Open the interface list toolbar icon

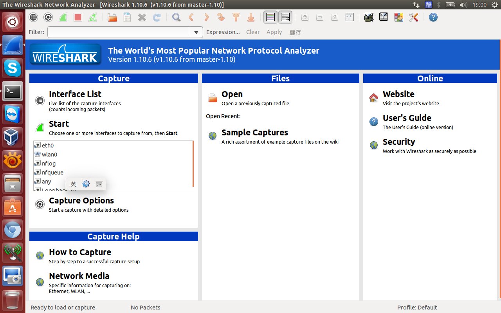pos(33,17)
